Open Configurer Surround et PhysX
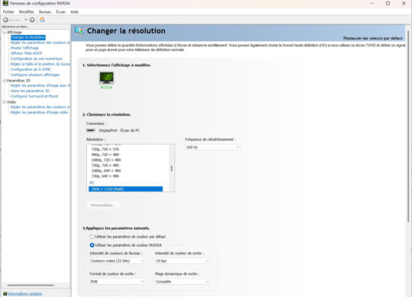The height and width of the screenshot is (297, 412). pyautogui.click(x=34, y=96)
